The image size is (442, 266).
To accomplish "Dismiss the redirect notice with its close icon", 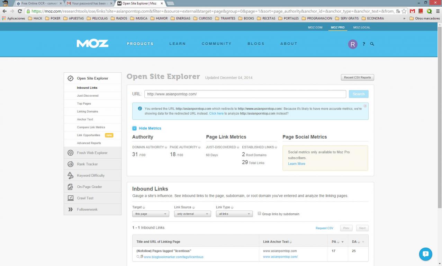I will pos(365,106).
